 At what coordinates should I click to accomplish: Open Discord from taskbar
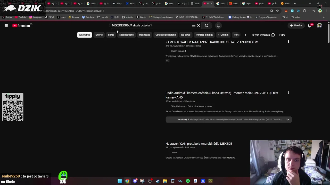pyautogui.click(x=135, y=181)
